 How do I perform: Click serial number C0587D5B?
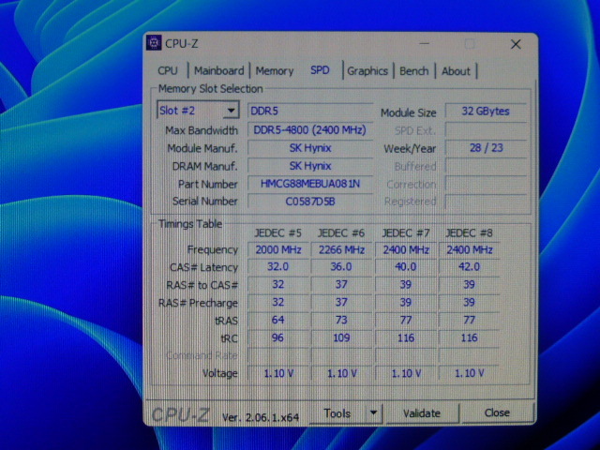pos(310,201)
